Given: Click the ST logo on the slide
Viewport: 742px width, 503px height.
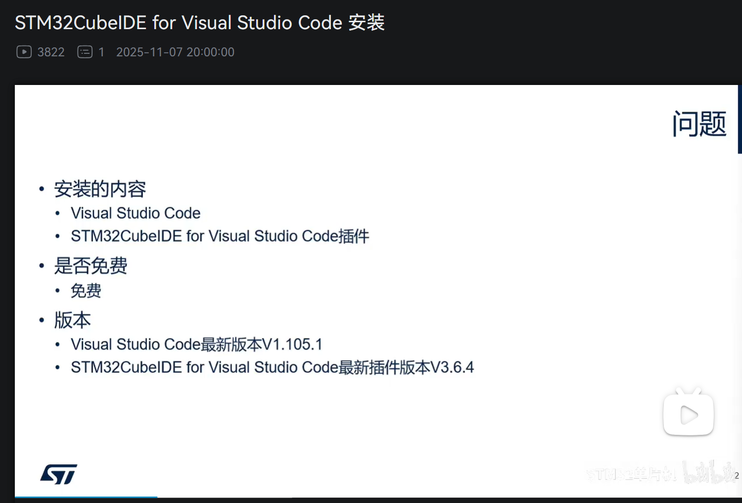Looking at the screenshot, I should pos(59,474).
